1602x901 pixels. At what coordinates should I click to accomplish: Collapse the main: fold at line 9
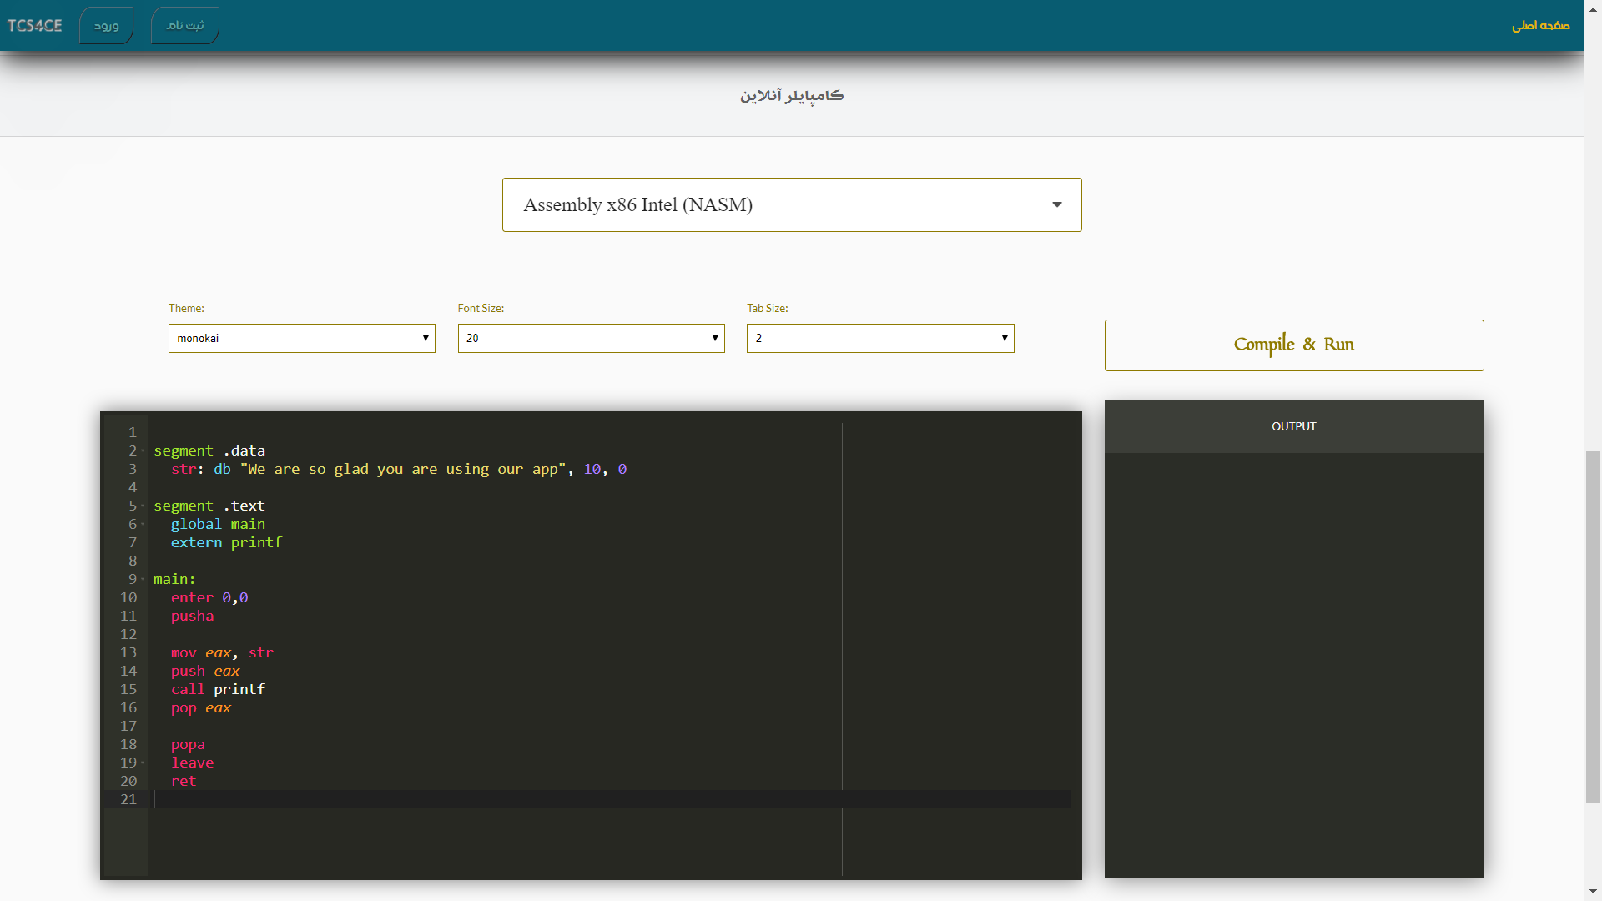[143, 579]
